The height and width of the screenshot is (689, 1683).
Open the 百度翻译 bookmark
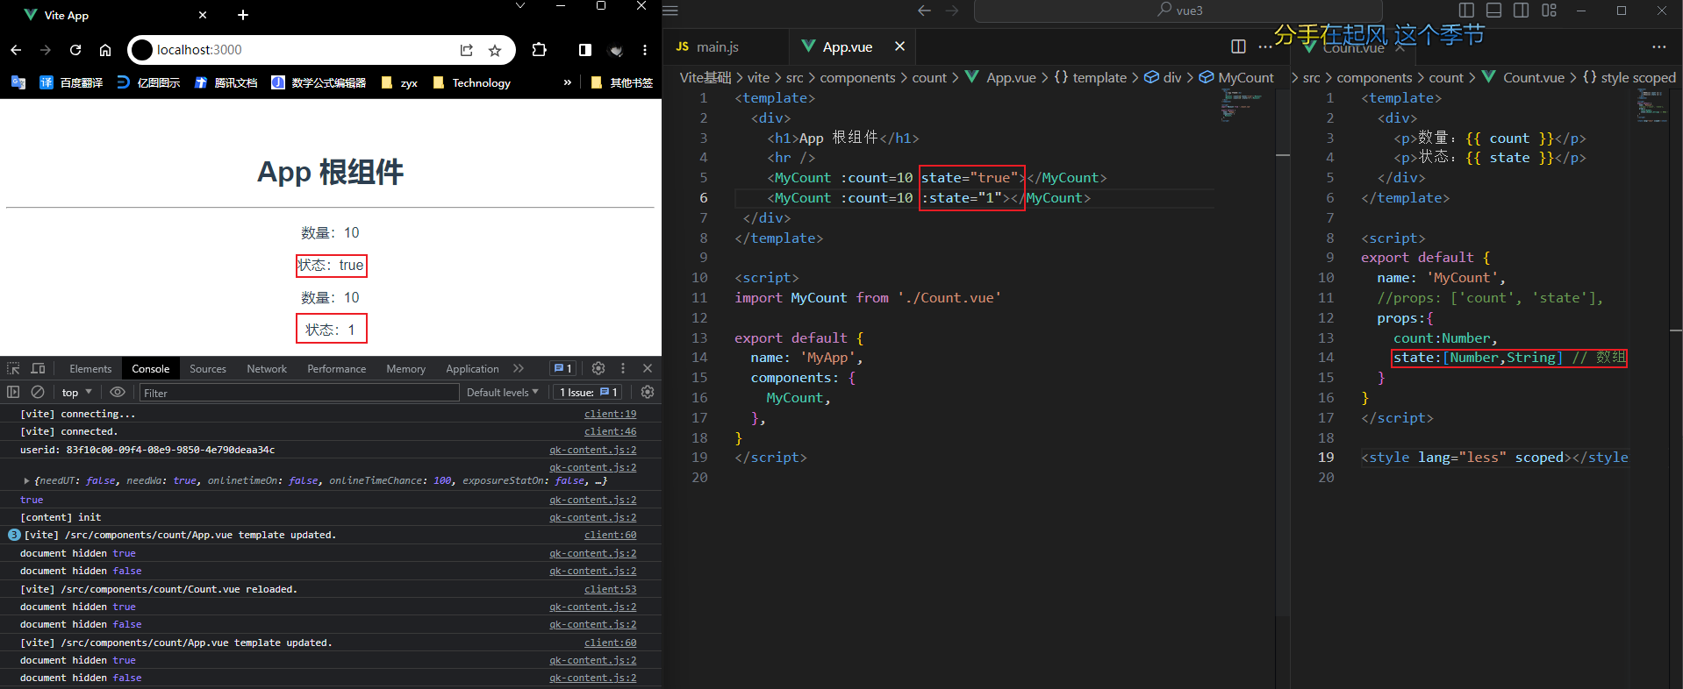coord(71,82)
